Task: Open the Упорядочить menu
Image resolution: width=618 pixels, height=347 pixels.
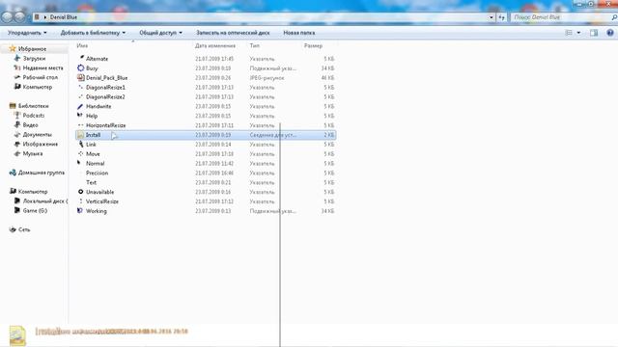Action: pos(27,33)
